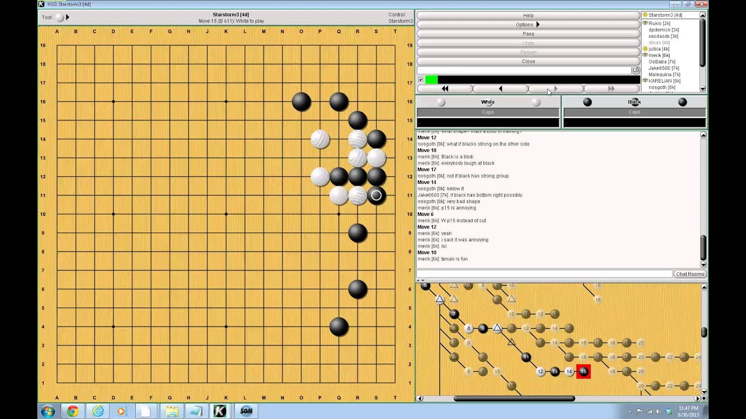Select user KARELIAN [8k]
Image resolution: width=746 pixels, height=419 pixels.
click(x=664, y=81)
